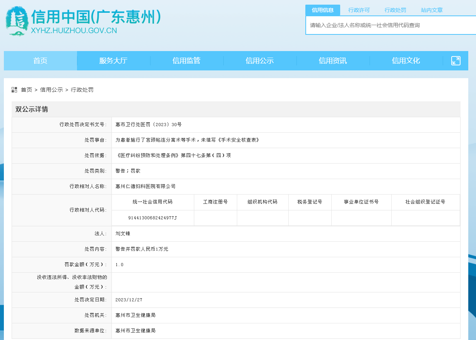The image size is (476, 340).
Task: Go to 首页 via breadcrumb link
Action: (26, 90)
